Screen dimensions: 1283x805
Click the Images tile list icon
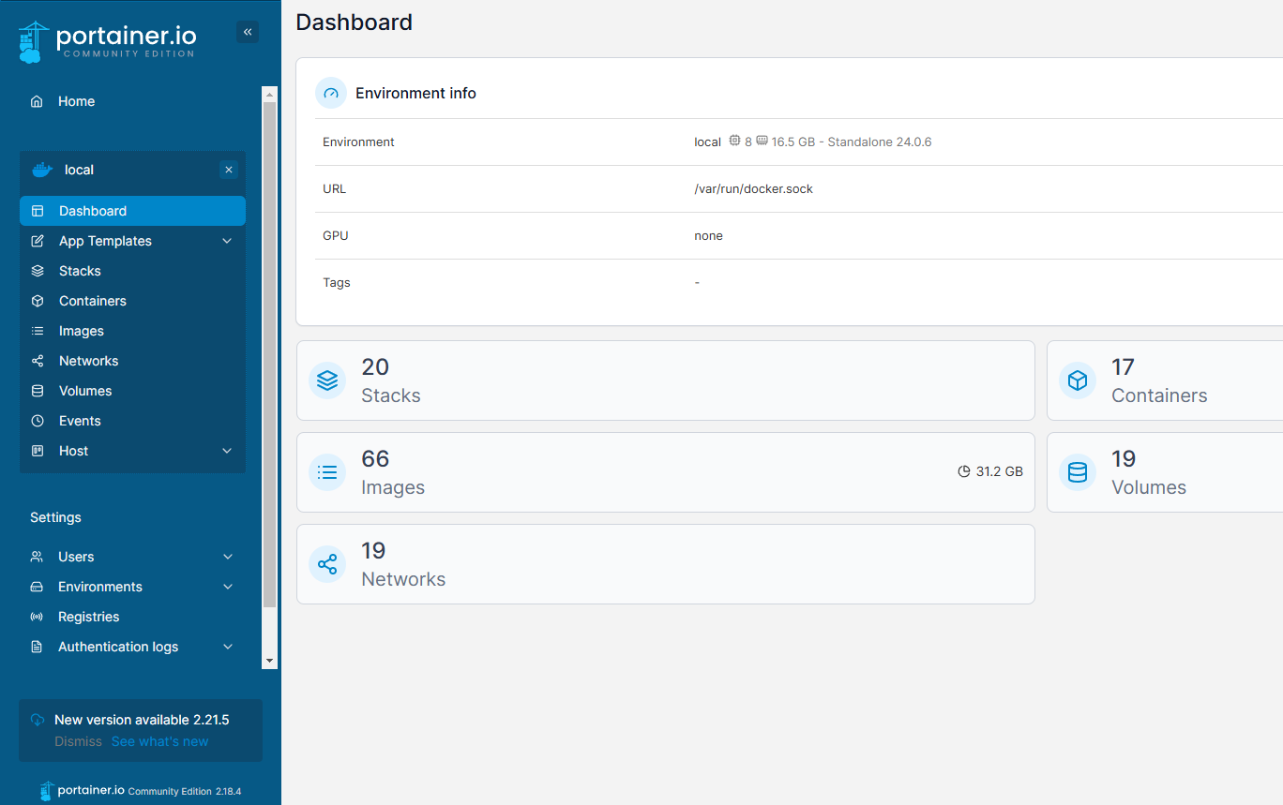coord(327,472)
